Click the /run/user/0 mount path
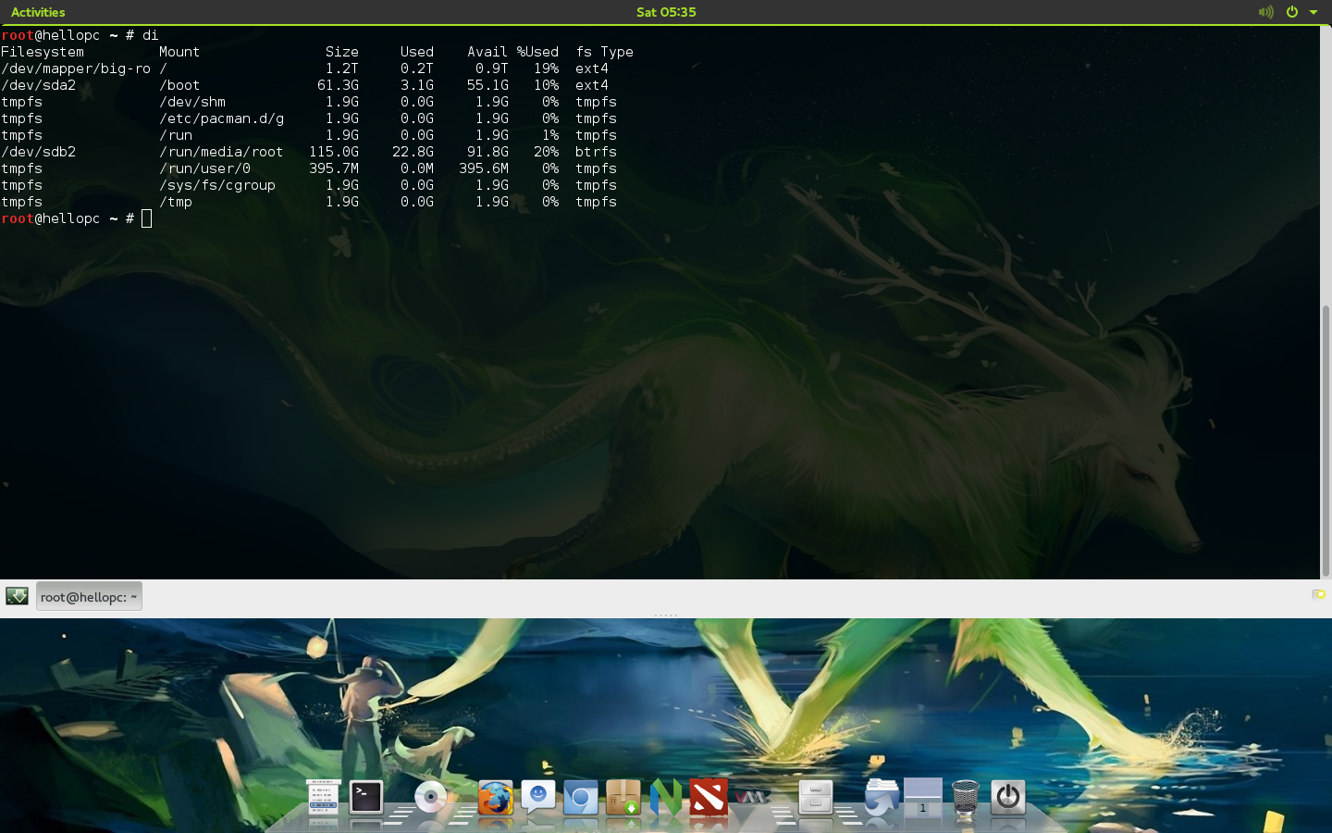The width and height of the screenshot is (1332, 833). [x=205, y=168]
